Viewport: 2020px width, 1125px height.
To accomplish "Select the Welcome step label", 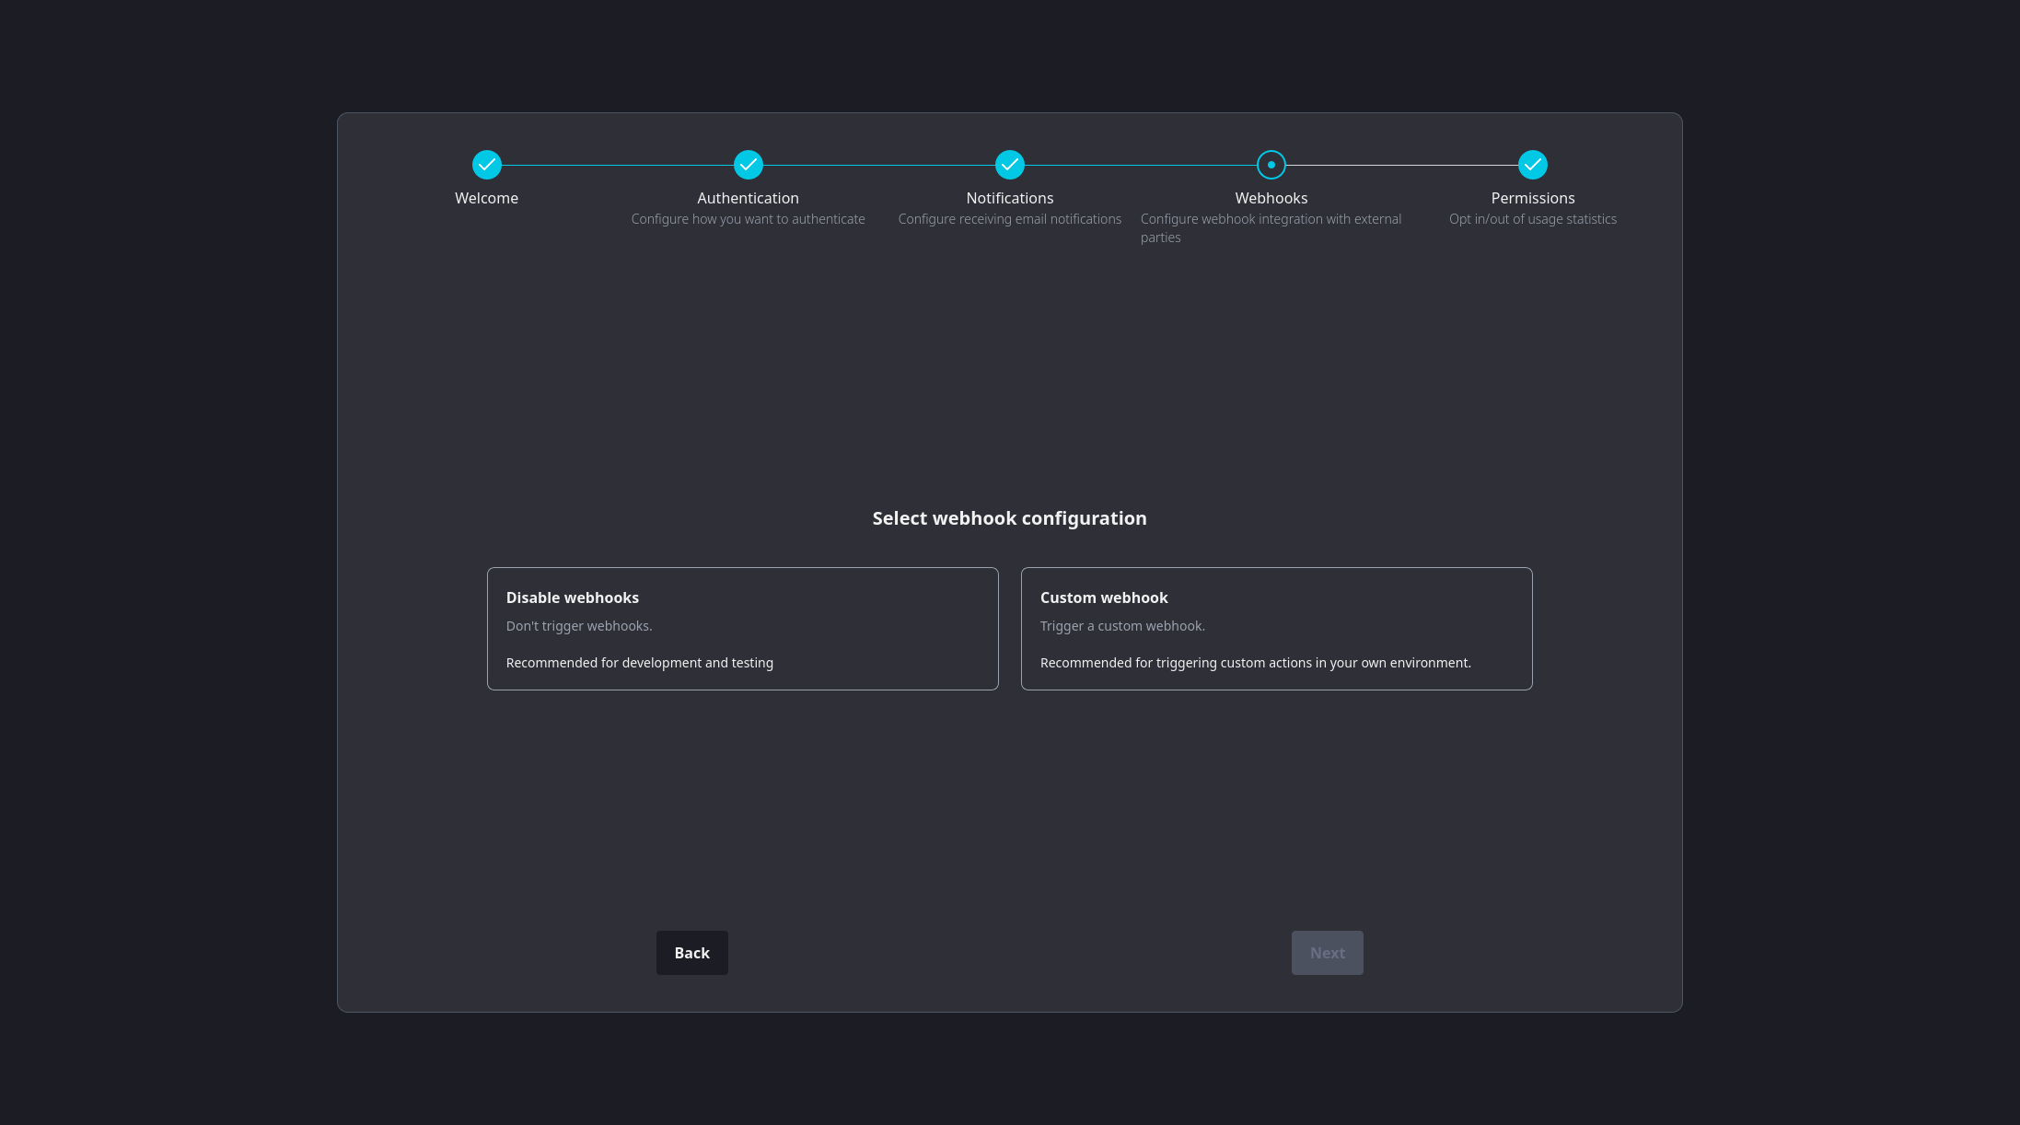I will click(x=486, y=198).
